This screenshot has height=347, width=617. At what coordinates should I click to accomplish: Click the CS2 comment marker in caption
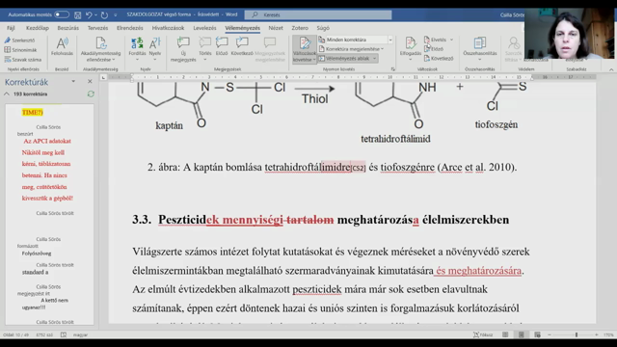(359, 168)
